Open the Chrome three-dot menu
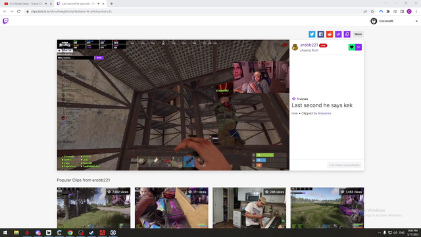Screen dimensions: 421x237 pyautogui.click(x=416, y=12)
